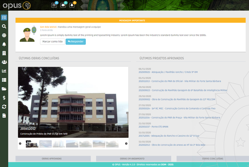Screen dimensions: 249x167
Task: Click the main building photo 201412012
Action: click(73, 102)
